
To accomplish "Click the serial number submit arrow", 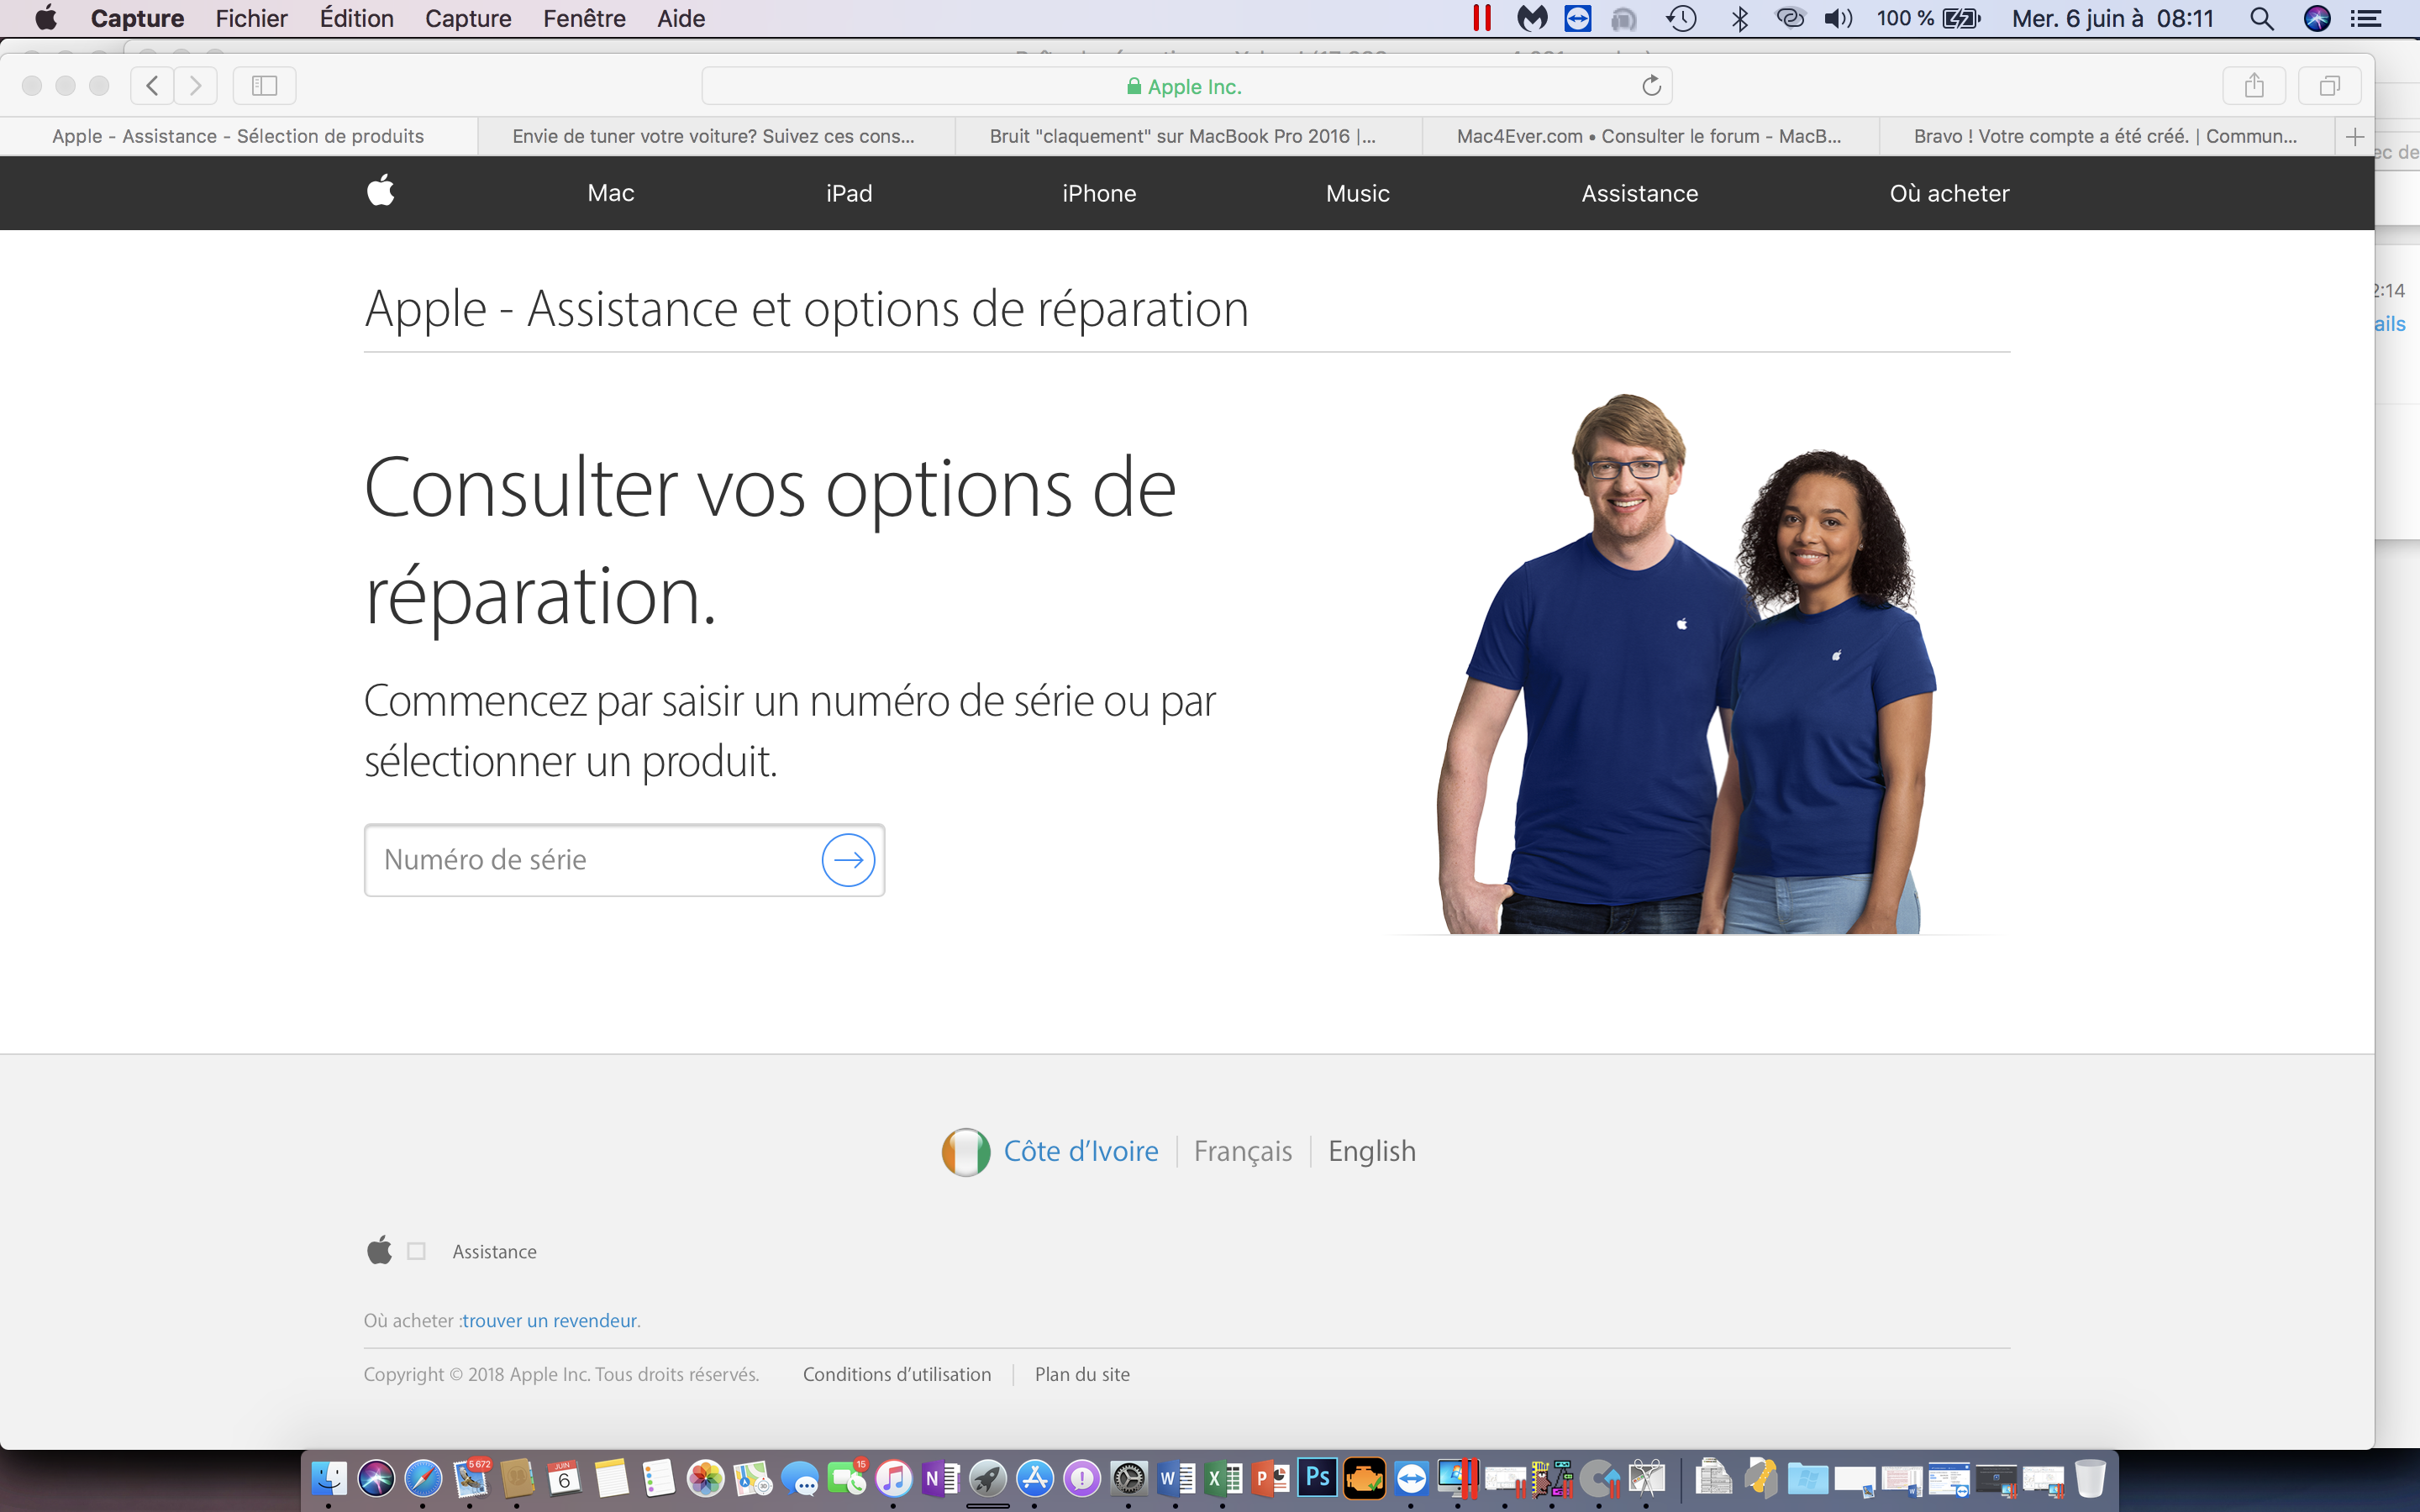I will 848,860.
